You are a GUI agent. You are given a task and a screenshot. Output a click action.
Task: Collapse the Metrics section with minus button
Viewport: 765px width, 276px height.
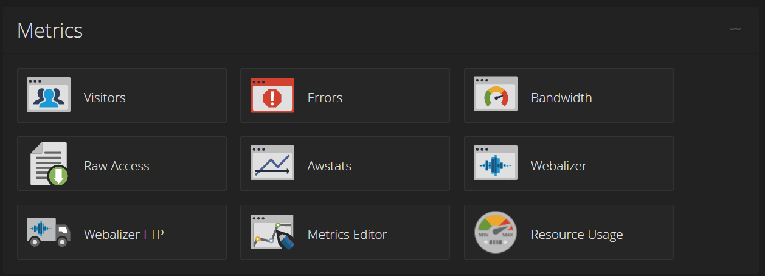(x=735, y=29)
